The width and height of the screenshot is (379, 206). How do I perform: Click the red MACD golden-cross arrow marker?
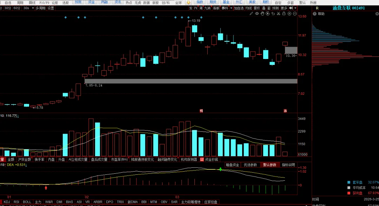[x=46, y=187]
